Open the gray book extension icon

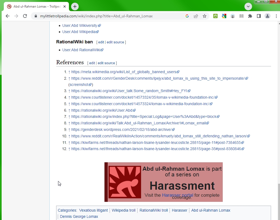(241, 16)
